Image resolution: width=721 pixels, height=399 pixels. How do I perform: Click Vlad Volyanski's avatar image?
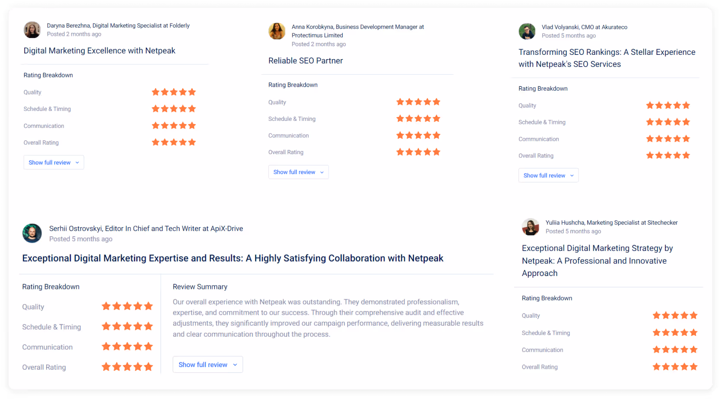527,32
